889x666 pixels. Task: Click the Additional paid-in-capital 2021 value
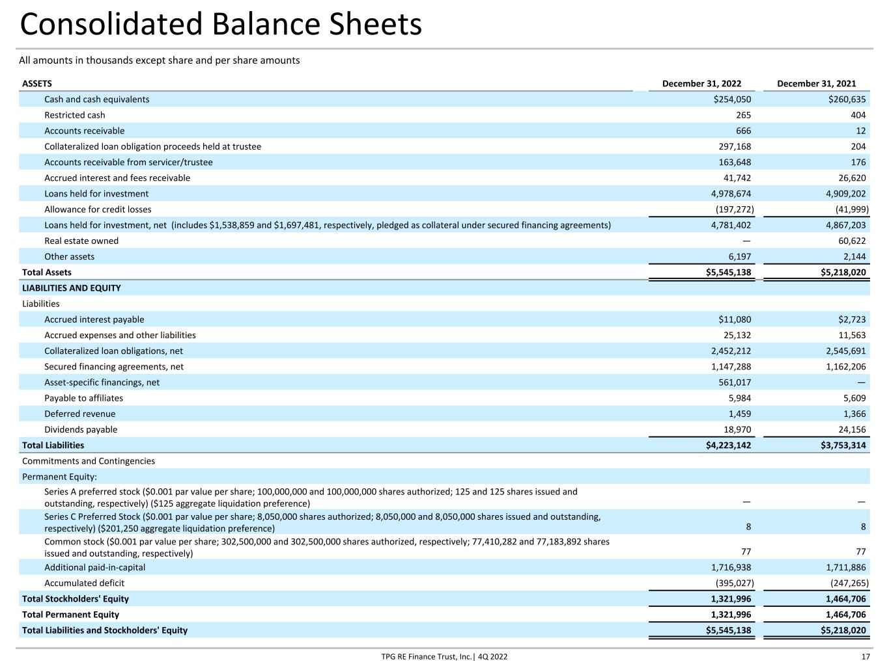845,568
